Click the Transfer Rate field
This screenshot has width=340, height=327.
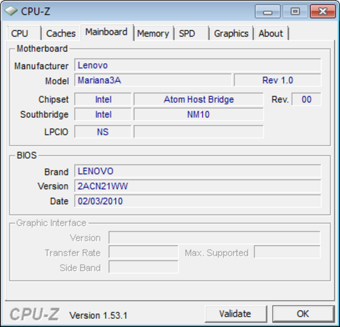144,252
